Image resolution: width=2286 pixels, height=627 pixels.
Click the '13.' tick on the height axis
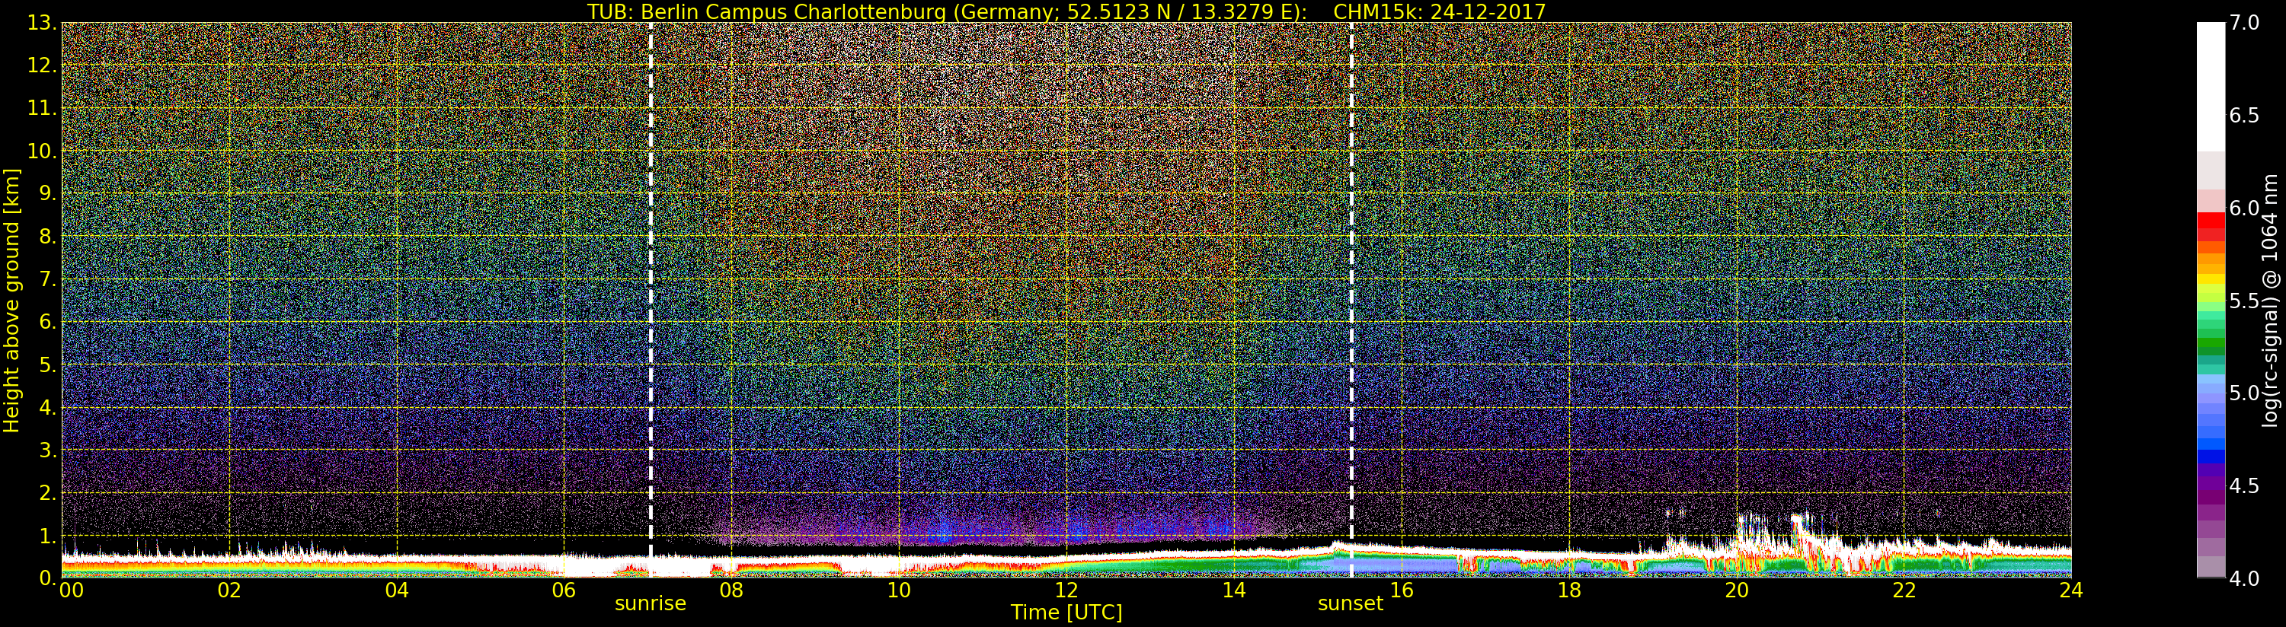[41, 23]
